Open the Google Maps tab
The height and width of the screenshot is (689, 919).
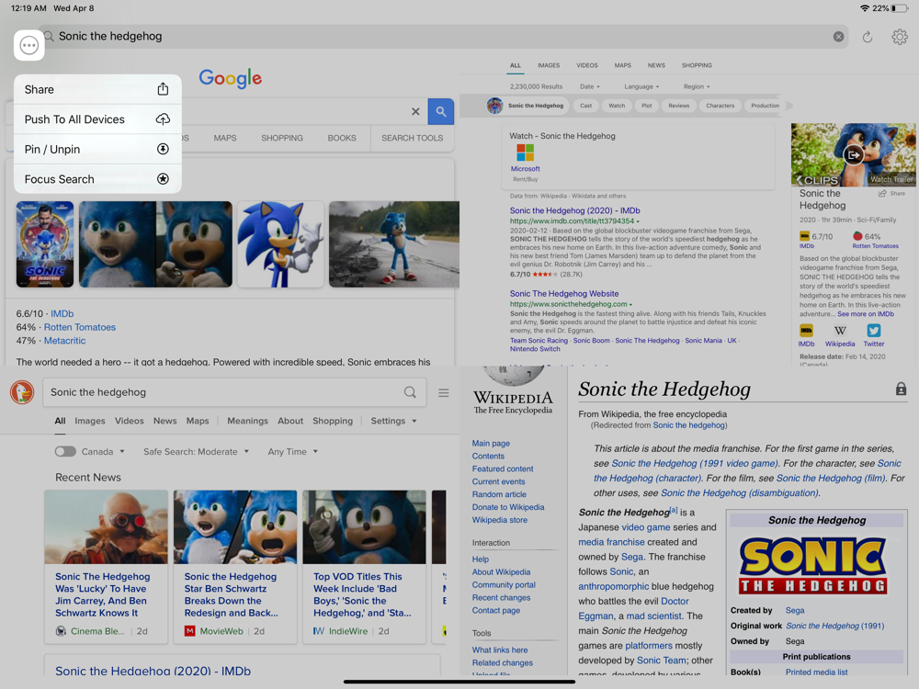point(225,138)
